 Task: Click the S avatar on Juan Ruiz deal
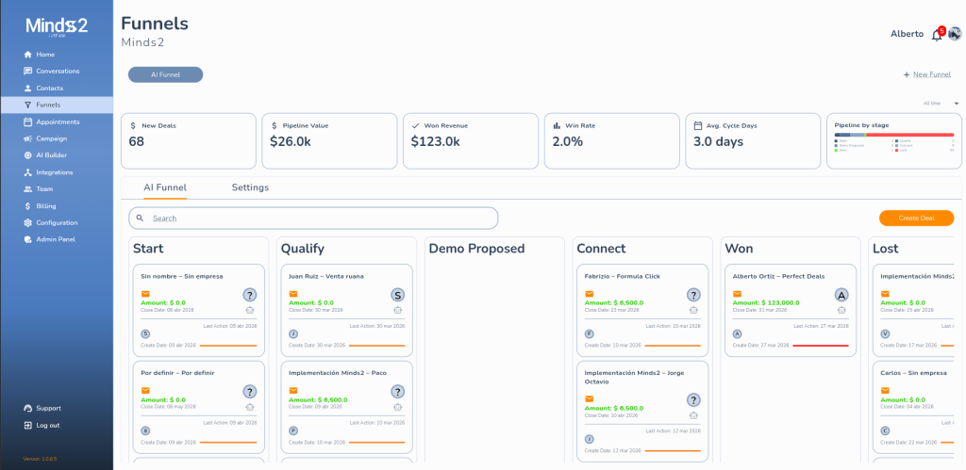click(398, 295)
